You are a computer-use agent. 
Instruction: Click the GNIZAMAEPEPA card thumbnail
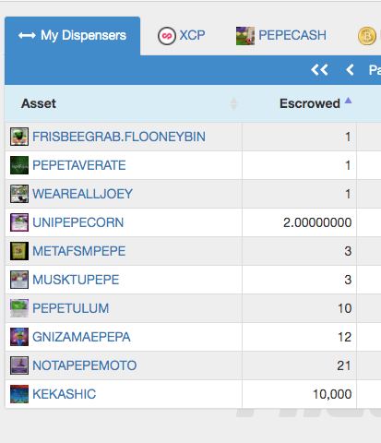click(19, 337)
